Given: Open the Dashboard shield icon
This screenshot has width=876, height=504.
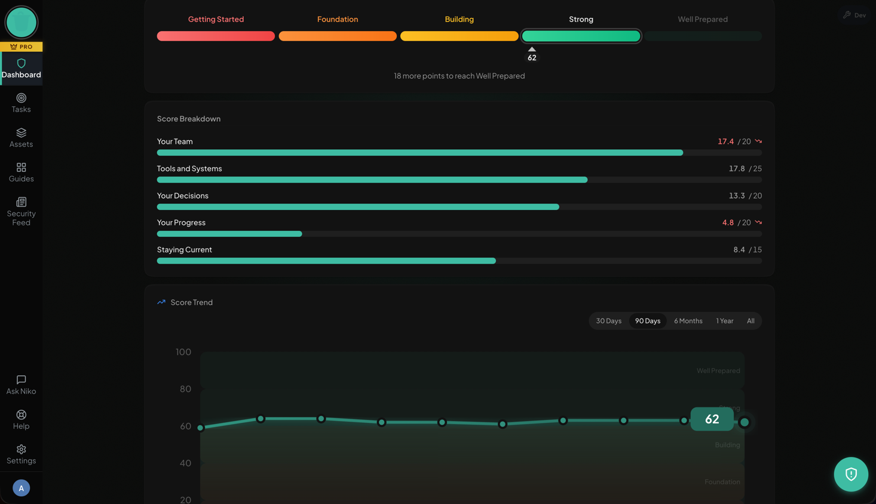Looking at the screenshot, I should click(x=21, y=64).
